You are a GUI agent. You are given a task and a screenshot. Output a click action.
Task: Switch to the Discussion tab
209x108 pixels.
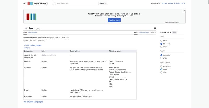point(32,33)
